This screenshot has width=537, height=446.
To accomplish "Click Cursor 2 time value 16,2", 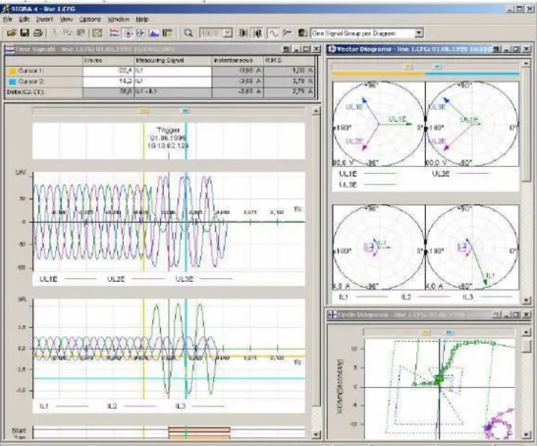I will coord(108,82).
